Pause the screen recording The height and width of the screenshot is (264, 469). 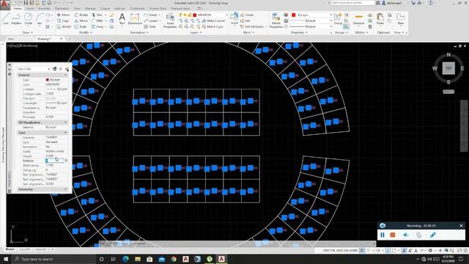[x=383, y=235]
